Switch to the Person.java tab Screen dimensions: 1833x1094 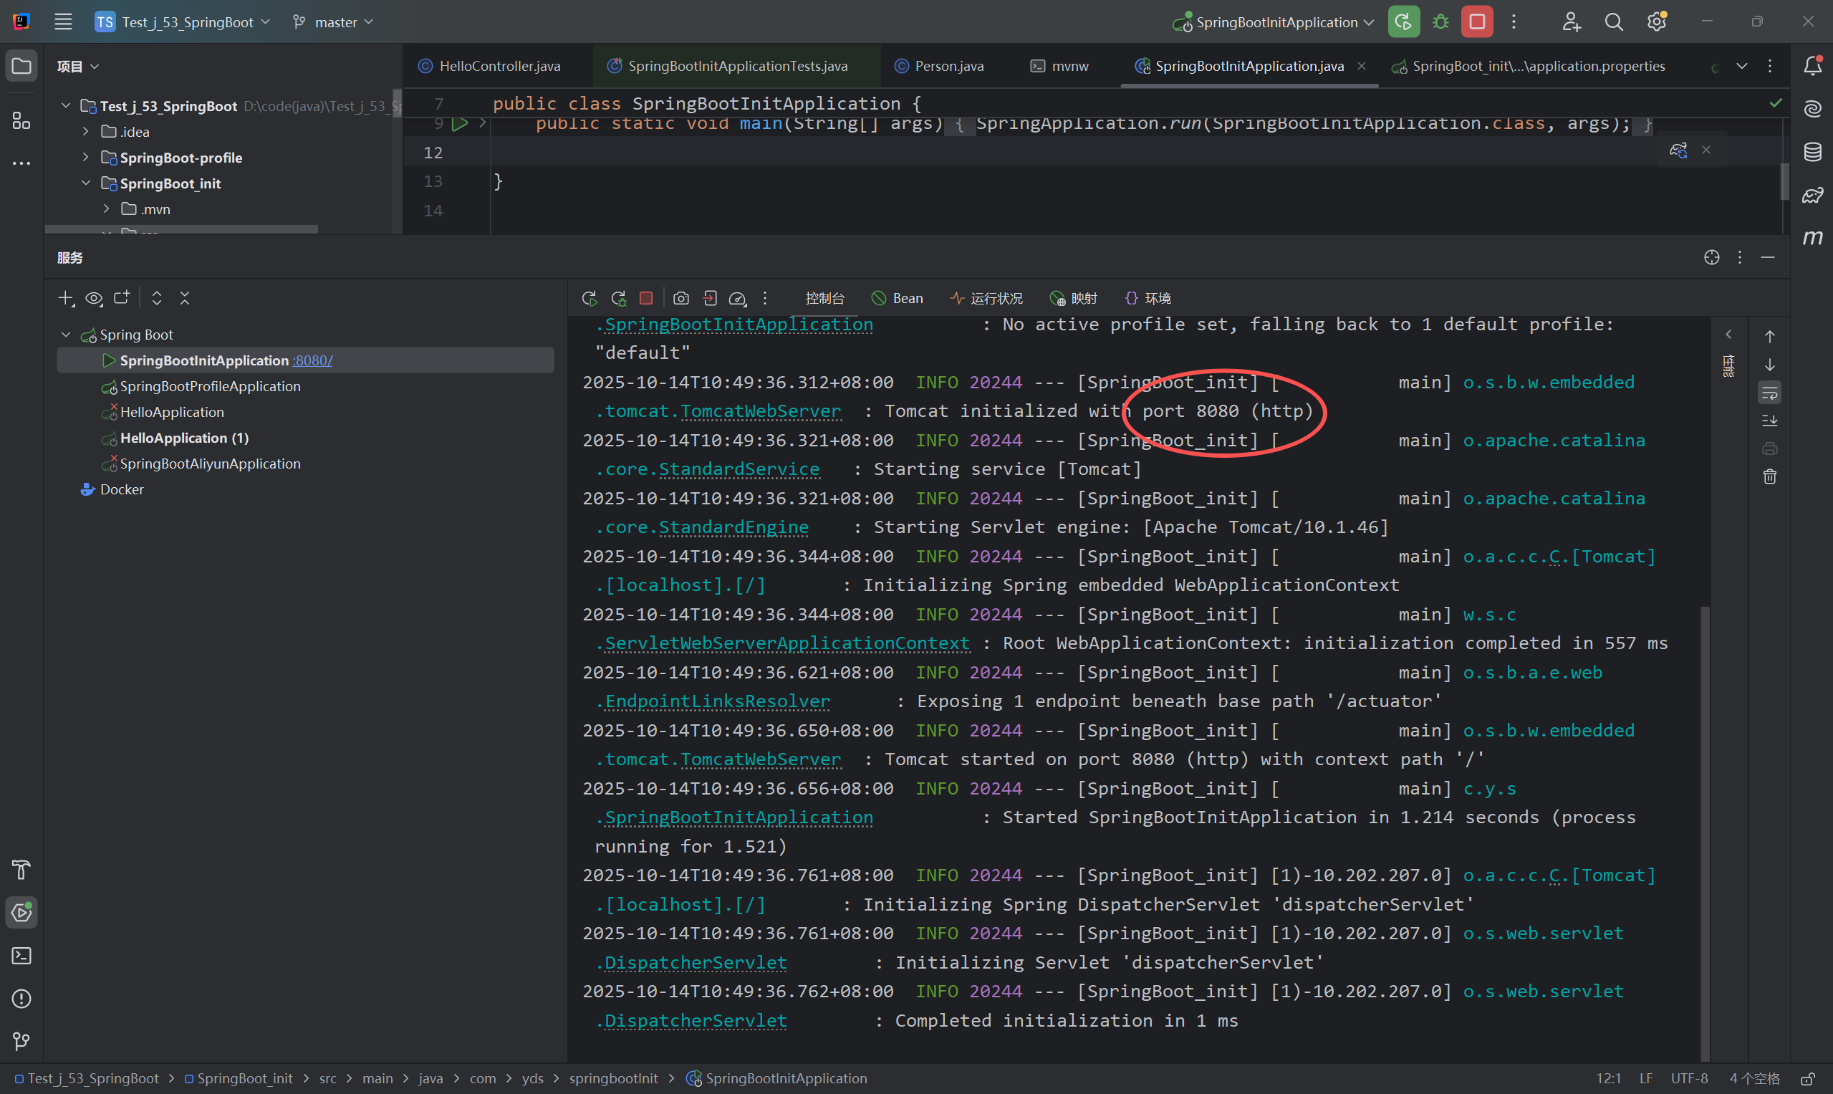pos(948,66)
